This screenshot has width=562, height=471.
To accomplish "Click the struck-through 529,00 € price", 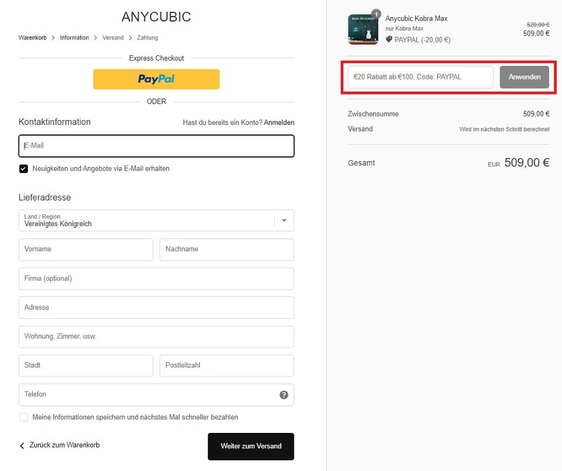I will [x=538, y=25].
